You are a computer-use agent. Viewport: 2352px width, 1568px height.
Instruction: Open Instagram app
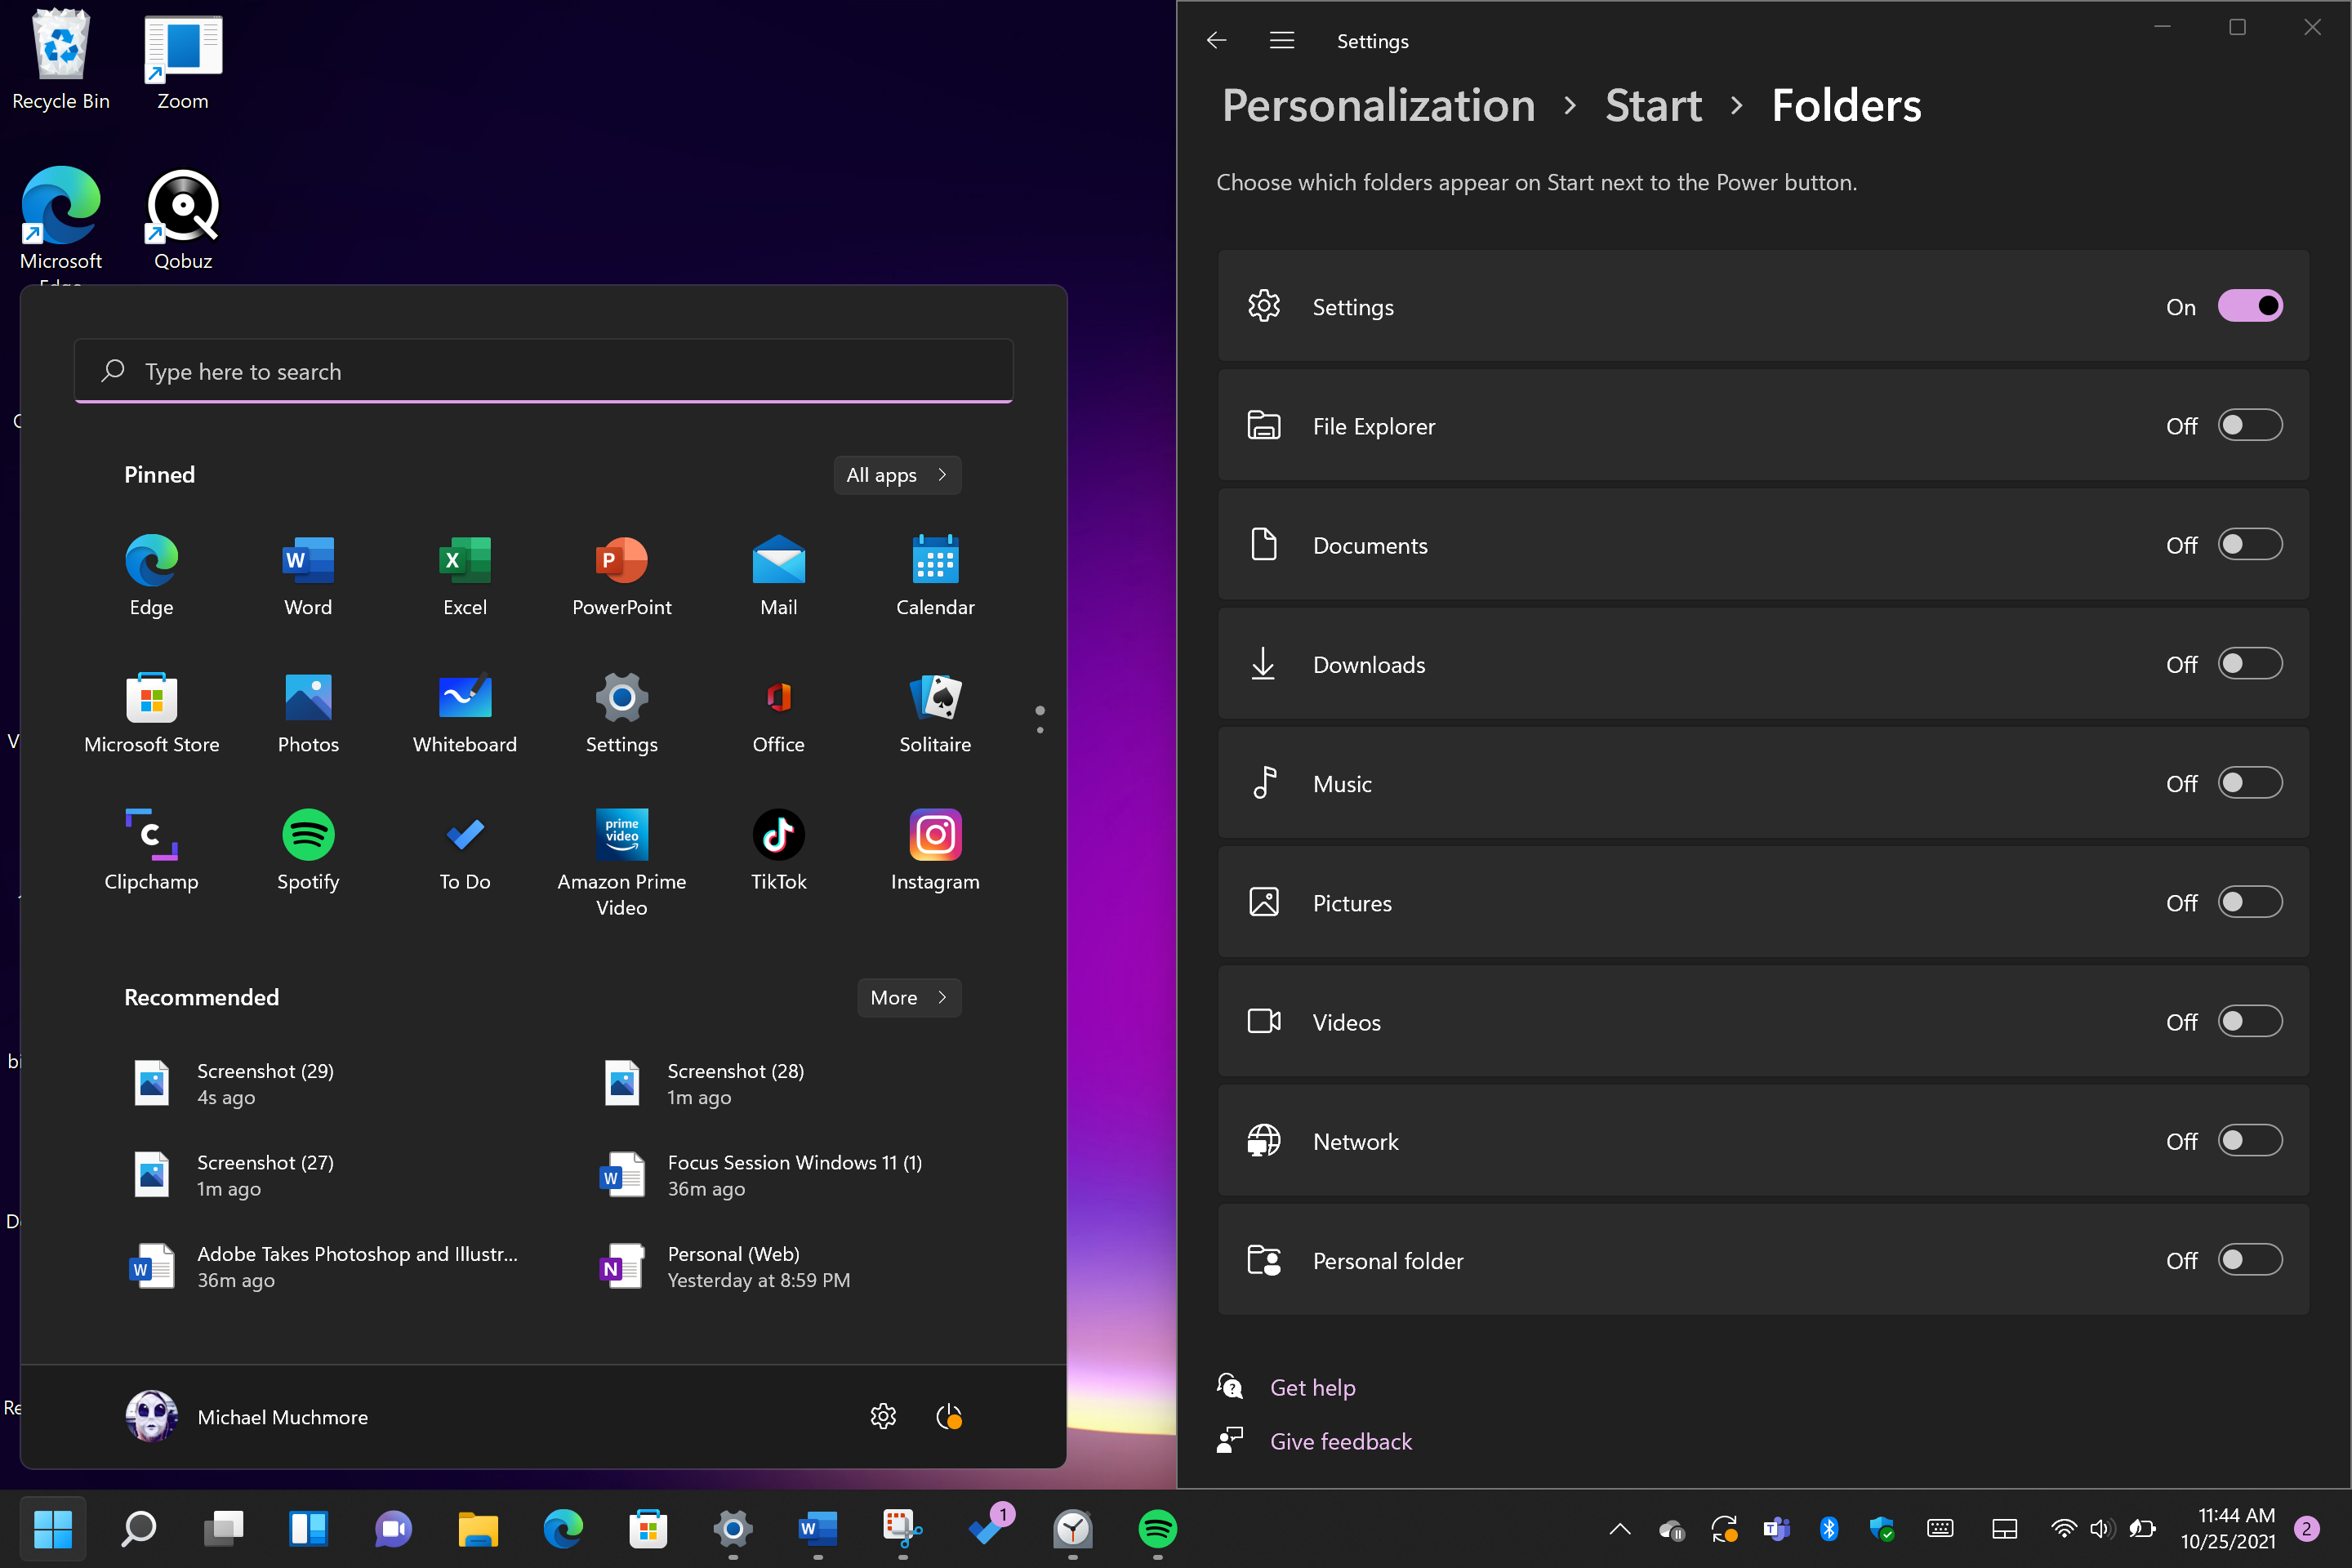click(933, 835)
